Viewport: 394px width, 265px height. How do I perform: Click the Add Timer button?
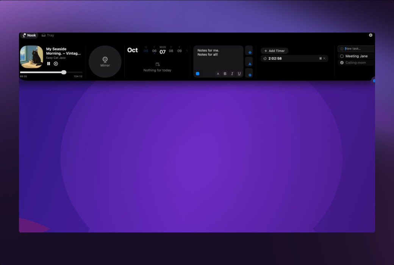coord(274,51)
